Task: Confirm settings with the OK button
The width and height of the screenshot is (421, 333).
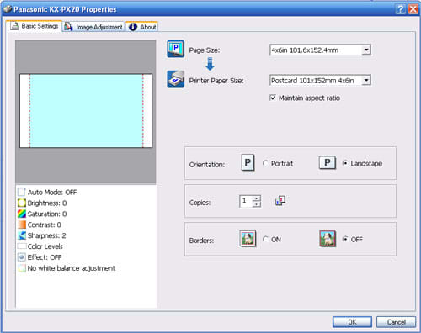Action: coord(352,322)
